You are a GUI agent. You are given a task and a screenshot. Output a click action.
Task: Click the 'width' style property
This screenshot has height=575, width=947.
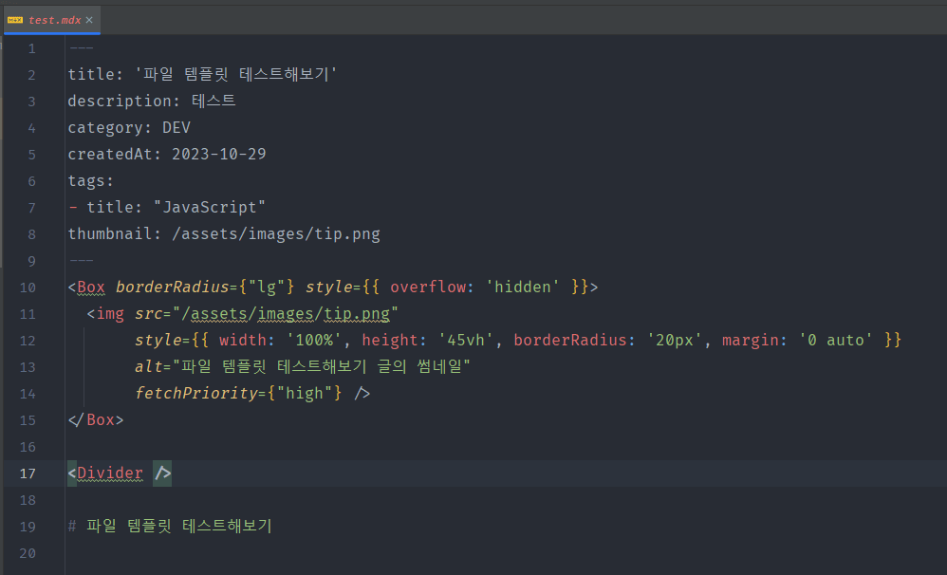click(243, 340)
